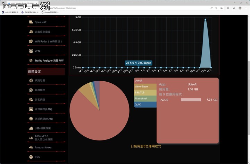
Task: Open the first bookmark in bookmarks bar
Action: [x=11, y=12]
